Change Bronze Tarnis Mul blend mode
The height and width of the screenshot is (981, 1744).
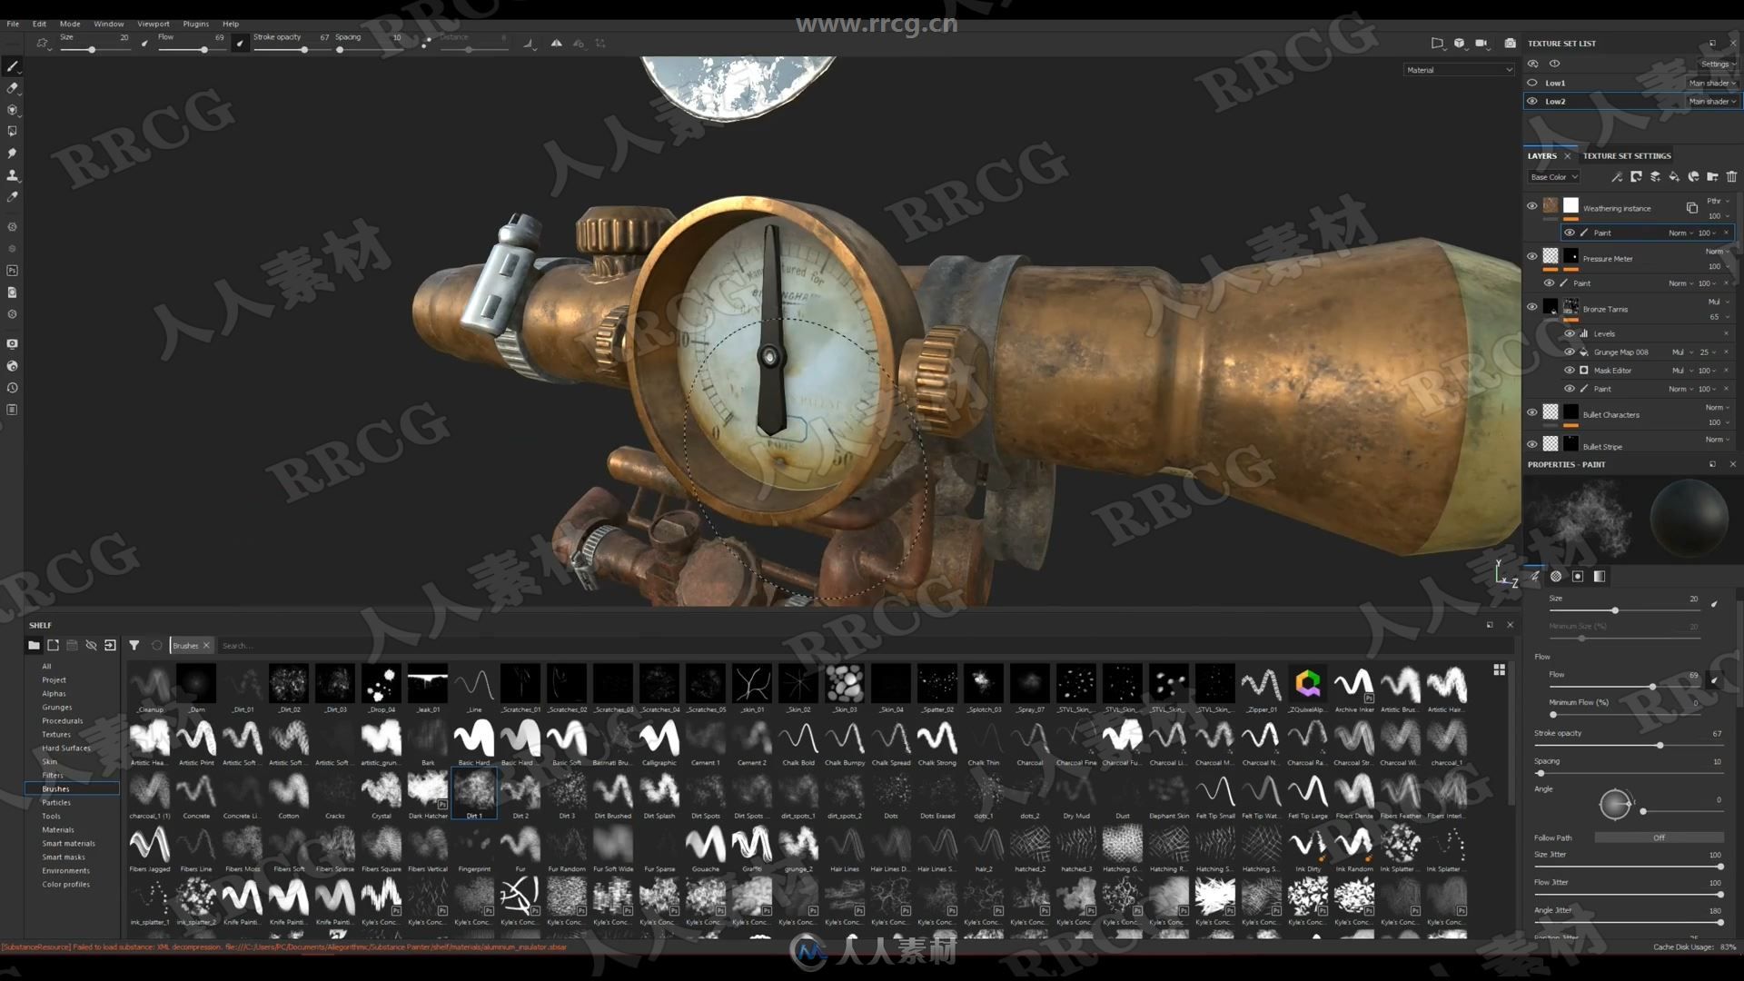tap(1718, 302)
